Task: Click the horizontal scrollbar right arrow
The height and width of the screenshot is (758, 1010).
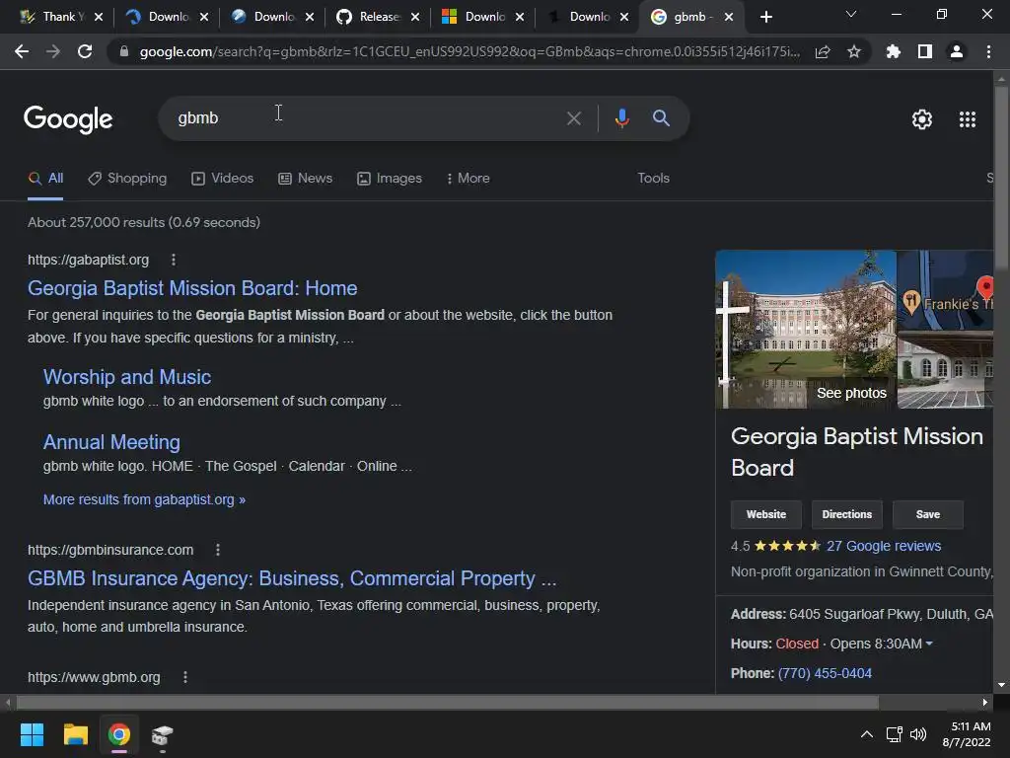Action: pyautogui.click(x=985, y=702)
